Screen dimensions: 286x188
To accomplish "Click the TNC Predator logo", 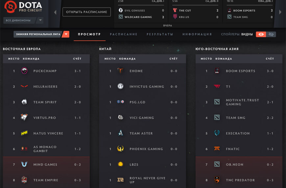I will tap(217, 180).
